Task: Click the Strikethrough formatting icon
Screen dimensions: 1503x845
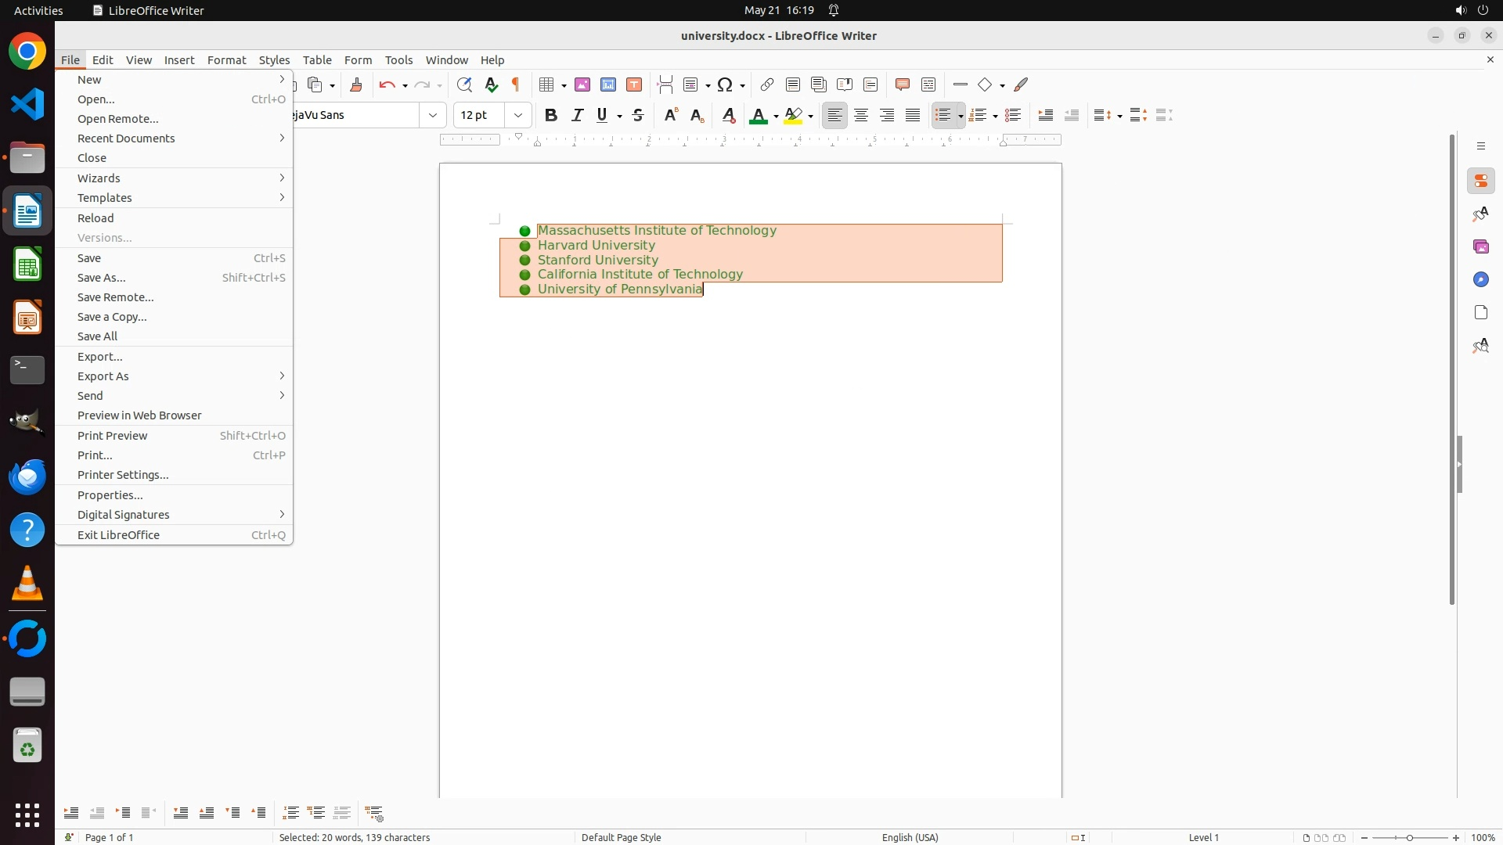Action: (x=638, y=115)
